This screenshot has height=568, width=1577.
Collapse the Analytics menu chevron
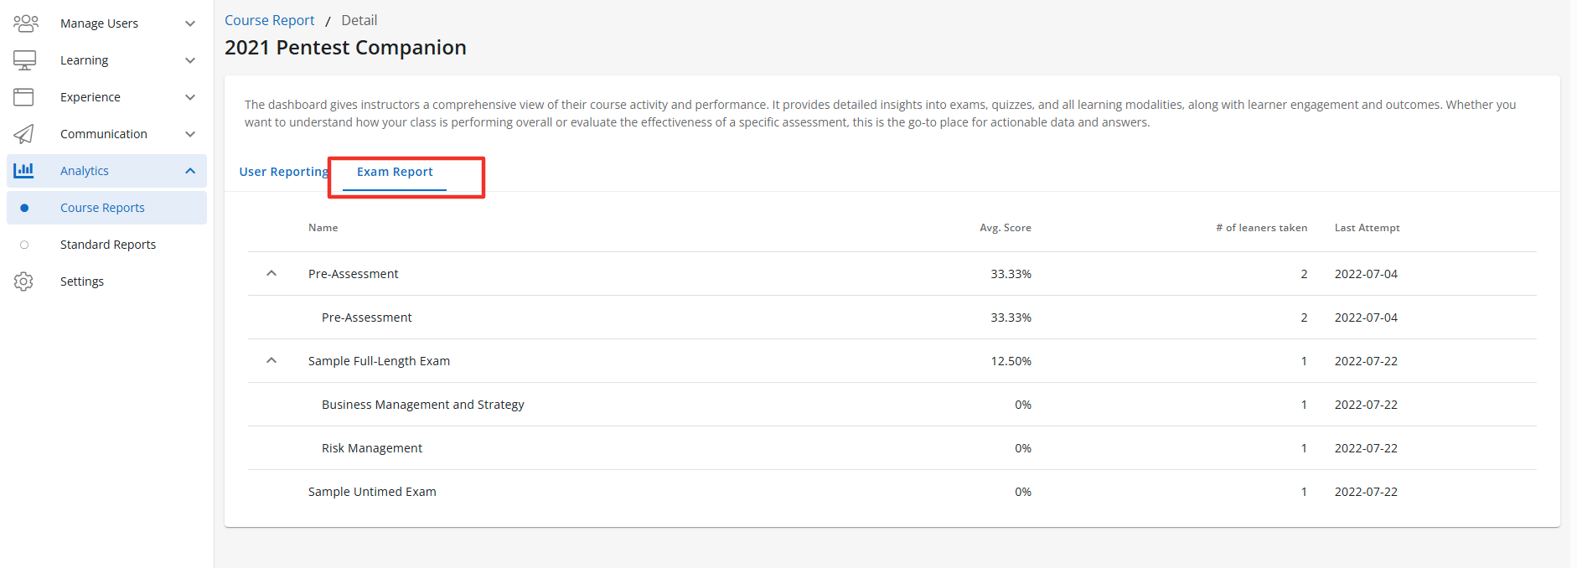190,171
